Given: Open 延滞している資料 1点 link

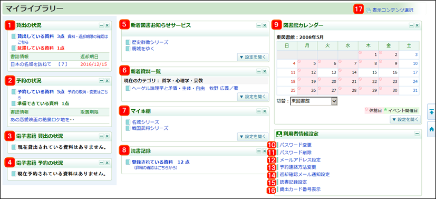Looking at the screenshot, I should (x=41, y=48).
